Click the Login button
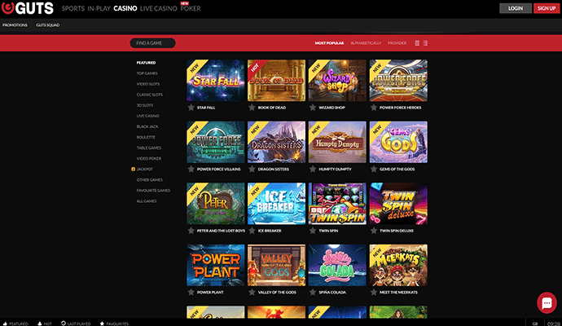Screen dimensions: 562x326 coord(515,8)
